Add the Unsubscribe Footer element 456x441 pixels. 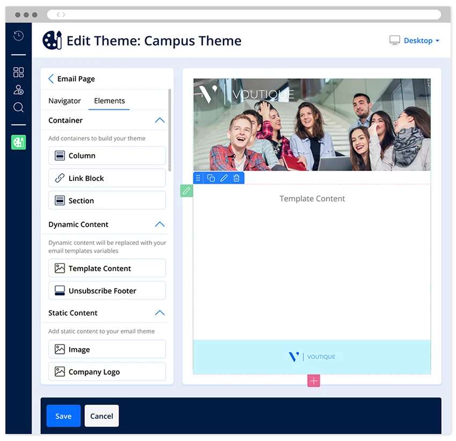coord(107,291)
